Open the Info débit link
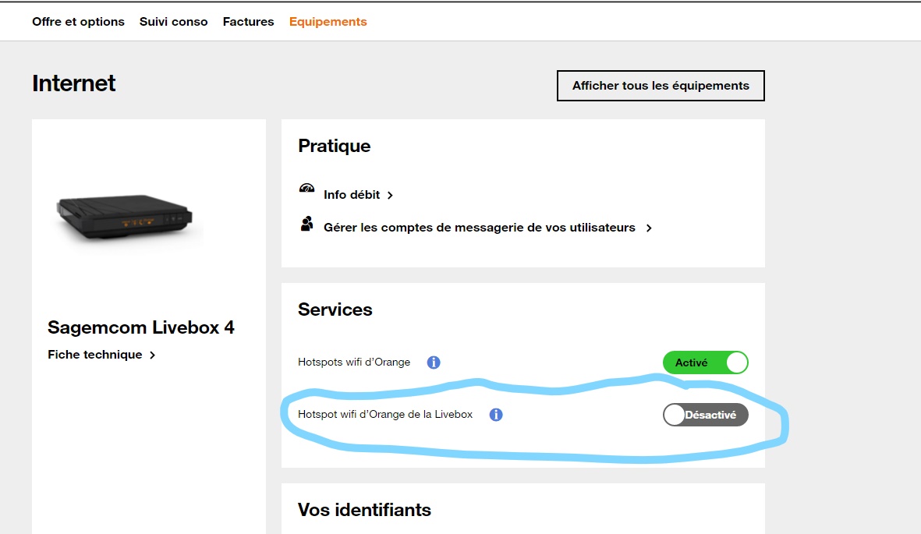Screen dimensions: 921x534 tap(351, 195)
